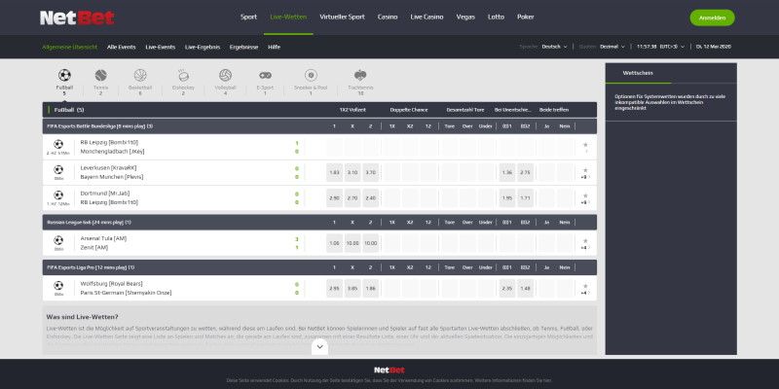This screenshot has height=389, width=779.
Task: Go to Live Casino section
Action: pyautogui.click(x=427, y=17)
